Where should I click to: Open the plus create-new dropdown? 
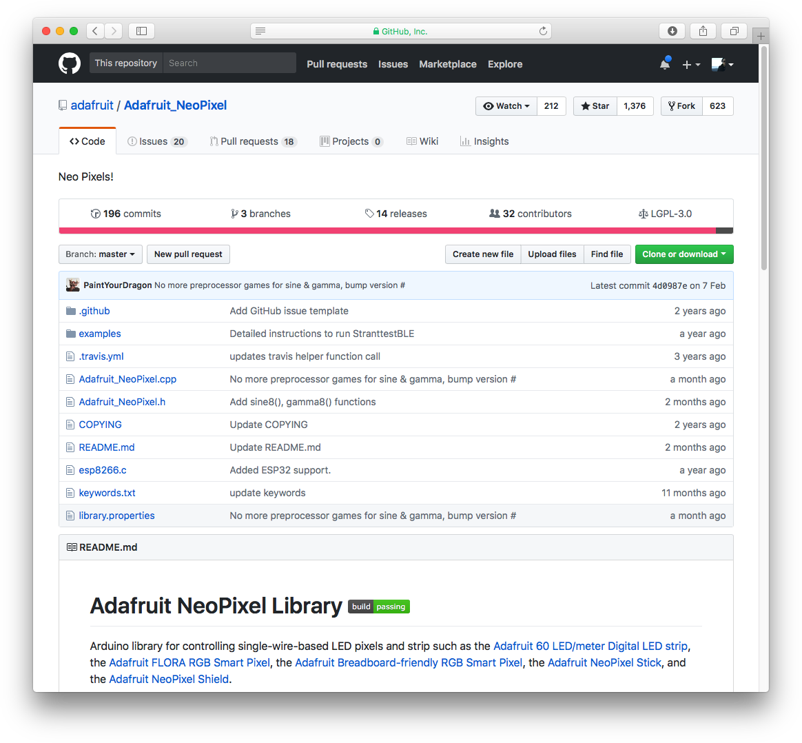coord(690,64)
